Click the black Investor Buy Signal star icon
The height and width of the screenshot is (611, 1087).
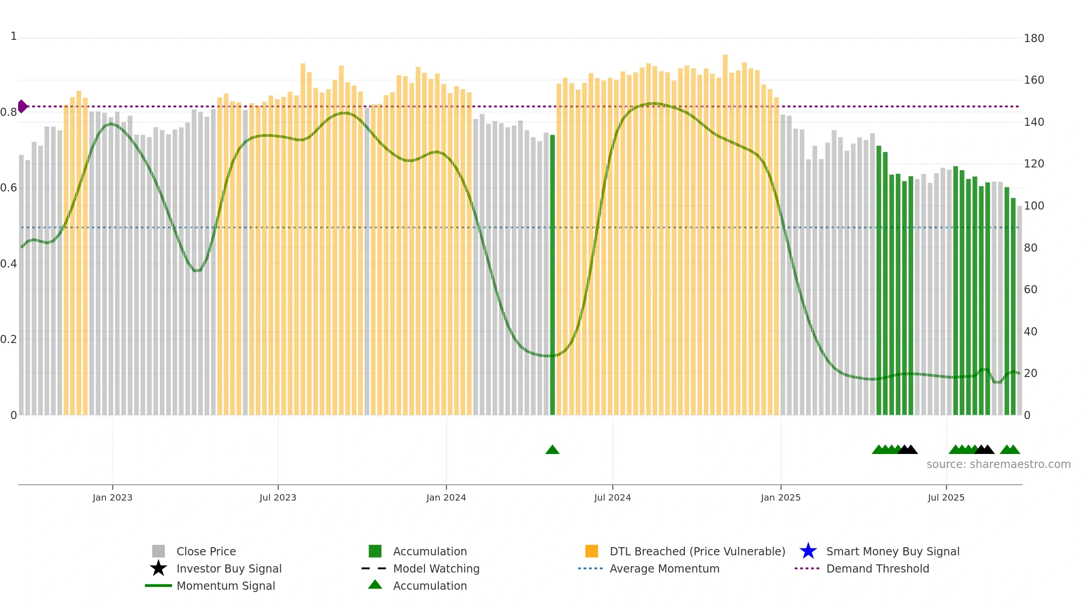point(159,568)
